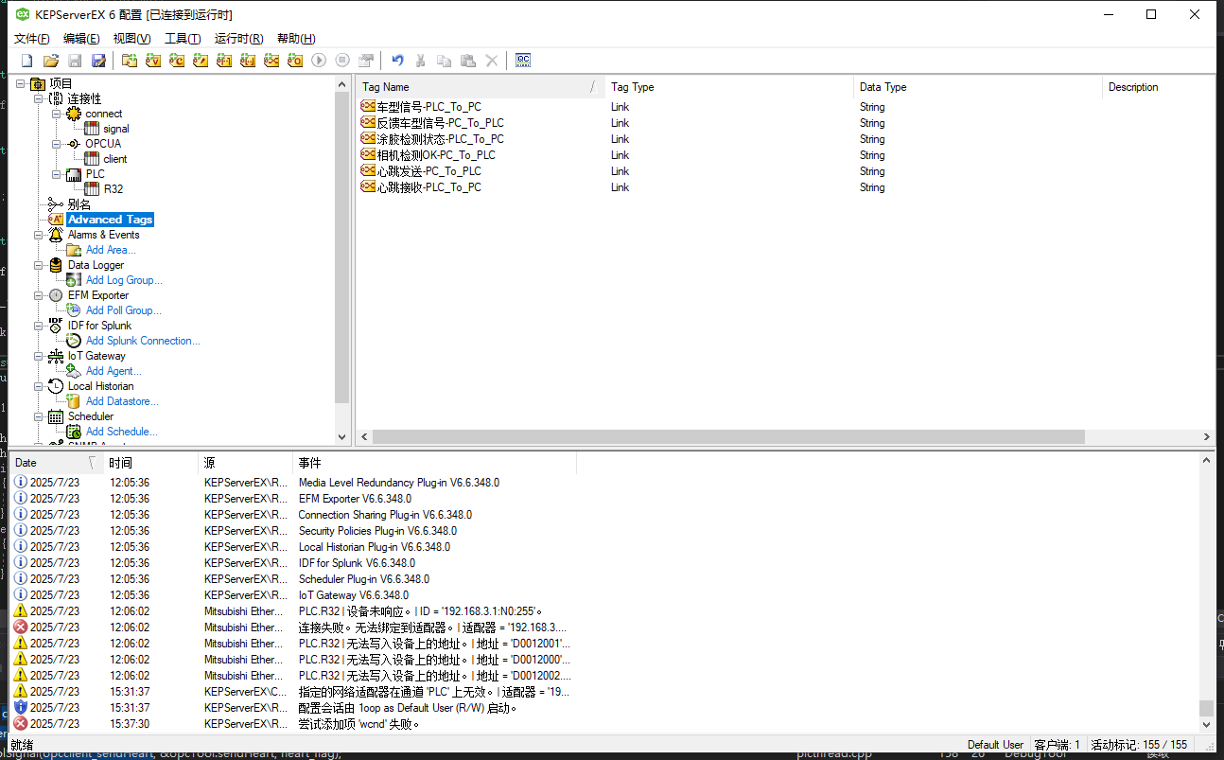Screen dimensions: 1224x760
Task: Click the New Derived Tag toolbar icon
Action: 201,61
